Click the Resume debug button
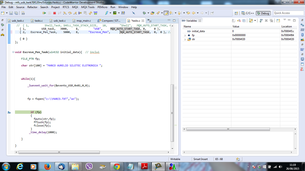The width and height of the screenshot is (305, 171). coord(44,13)
